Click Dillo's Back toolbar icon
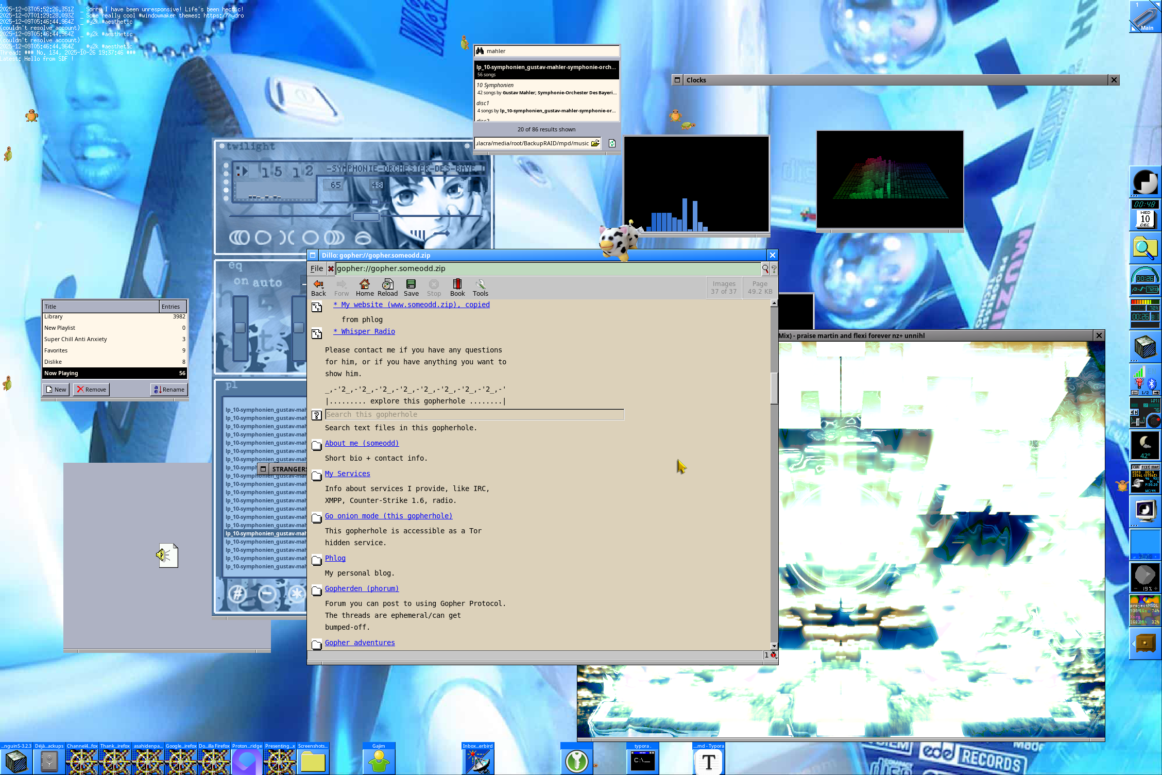The width and height of the screenshot is (1162, 775). pyautogui.click(x=318, y=288)
